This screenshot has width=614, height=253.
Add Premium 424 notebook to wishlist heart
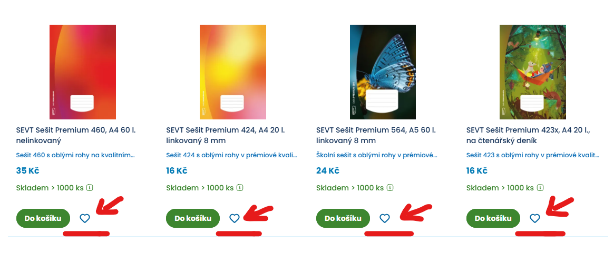coord(235,218)
